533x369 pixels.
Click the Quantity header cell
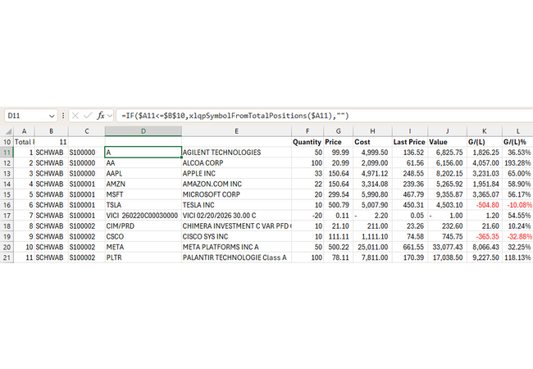[x=307, y=142]
